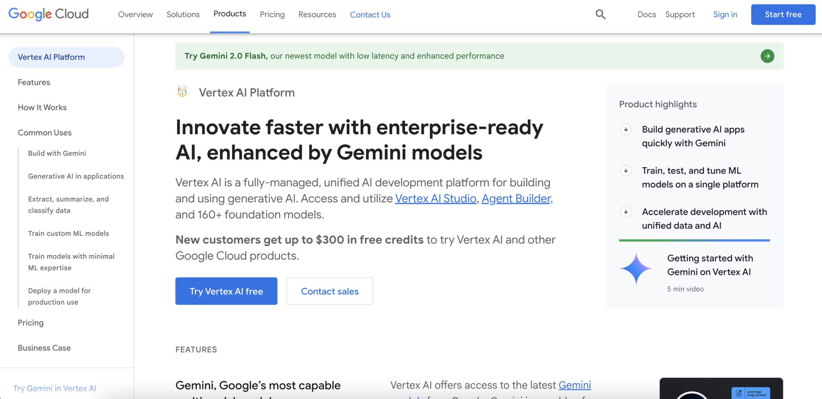
Task: Click the Vertex AI Platform logo icon
Action: pos(182,92)
